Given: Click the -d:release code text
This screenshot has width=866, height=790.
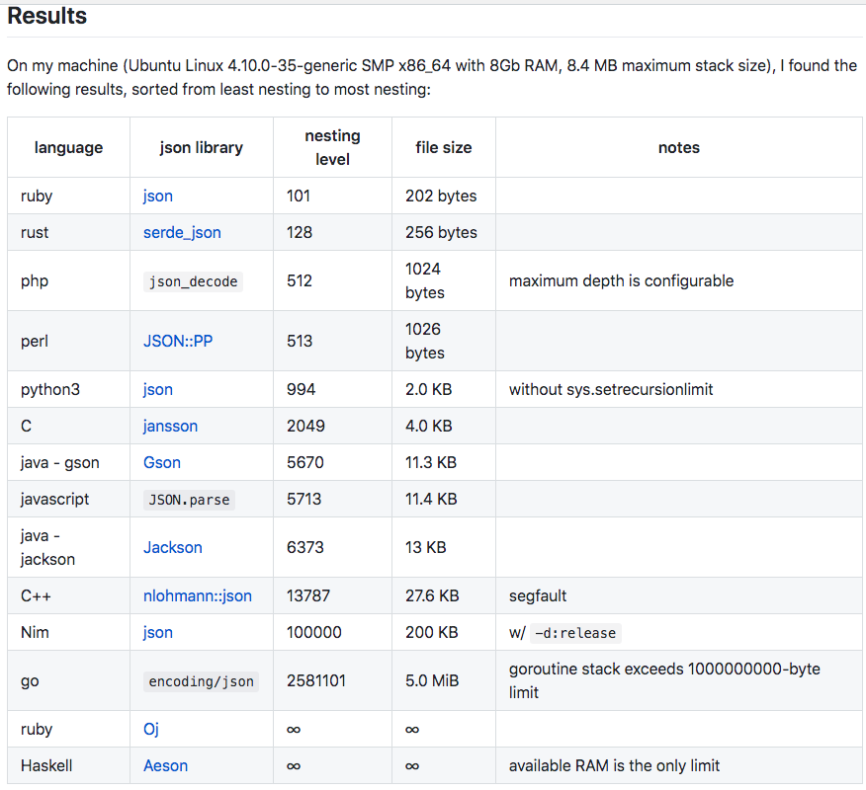Looking at the screenshot, I should click(575, 633).
